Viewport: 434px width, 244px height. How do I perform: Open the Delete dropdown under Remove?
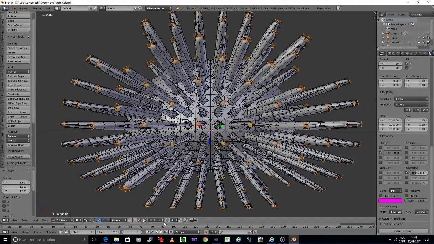coord(19,136)
